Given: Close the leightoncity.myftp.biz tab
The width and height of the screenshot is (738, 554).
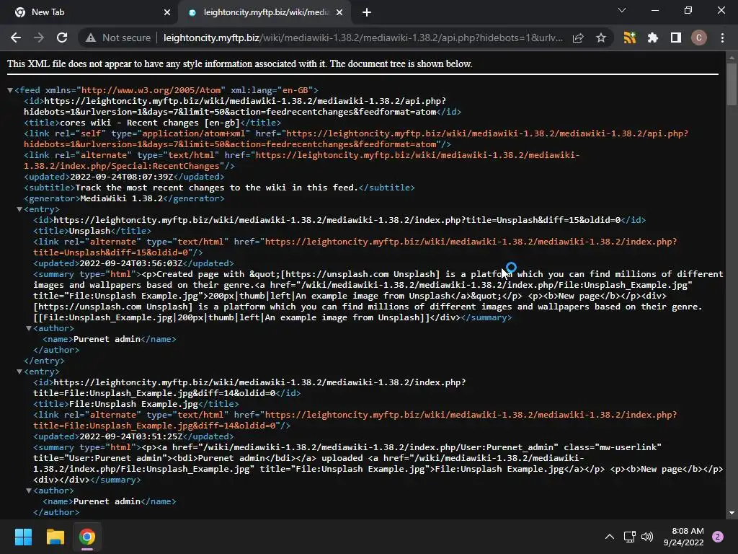Looking at the screenshot, I should click(339, 13).
